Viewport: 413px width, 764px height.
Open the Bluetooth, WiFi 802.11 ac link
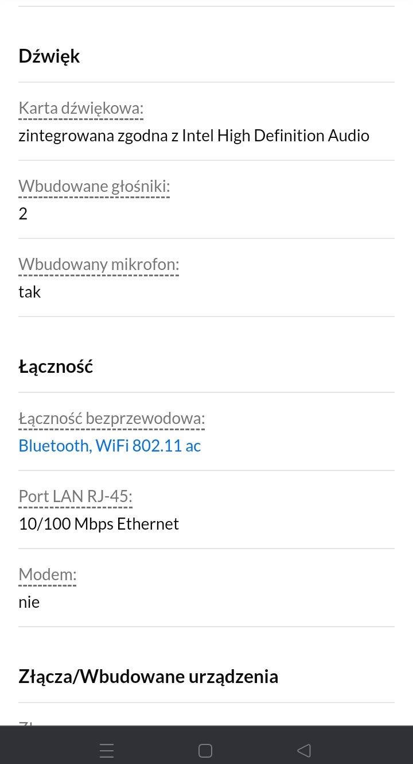(110, 446)
